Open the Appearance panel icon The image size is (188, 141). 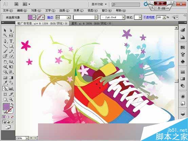[183, 96]
